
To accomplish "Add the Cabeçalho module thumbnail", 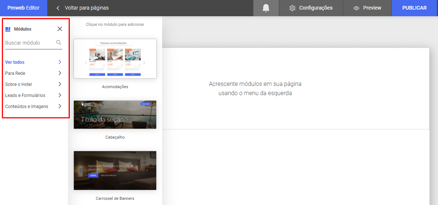I will (x=115, y=115).
